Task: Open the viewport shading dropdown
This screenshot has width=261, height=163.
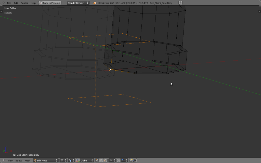Action: 63,160
